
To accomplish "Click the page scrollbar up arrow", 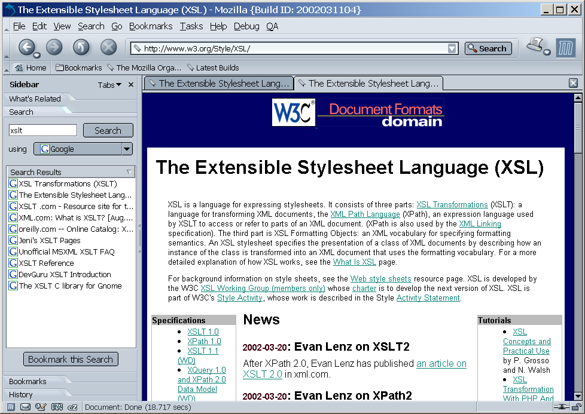I will click(x=578, y=98).
